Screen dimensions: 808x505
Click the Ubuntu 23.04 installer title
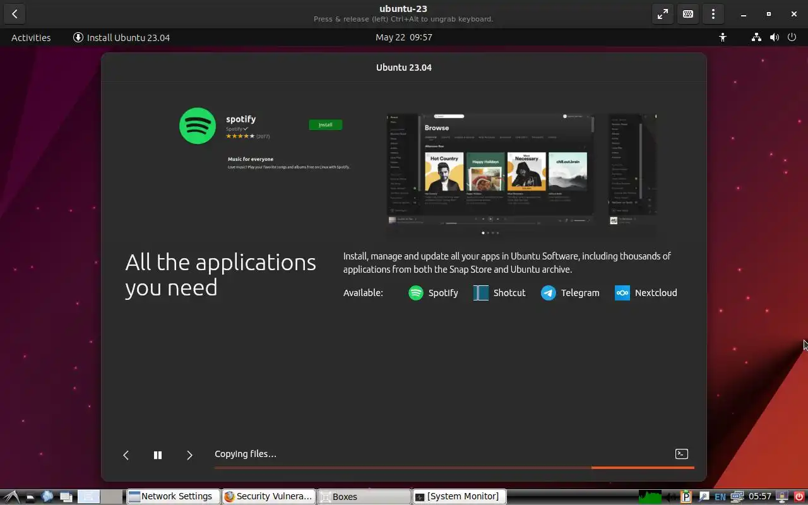404,68
